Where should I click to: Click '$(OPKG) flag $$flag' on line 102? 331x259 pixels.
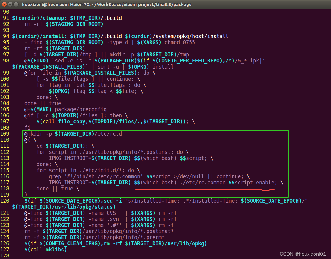pyautogui.click(x=78, y=91)
